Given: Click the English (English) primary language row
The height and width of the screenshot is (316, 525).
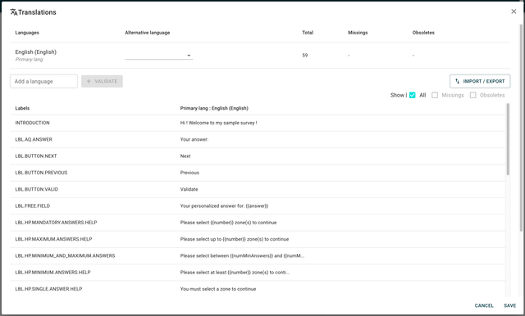Looking at the screenshot, I should [x=260, y=56].
